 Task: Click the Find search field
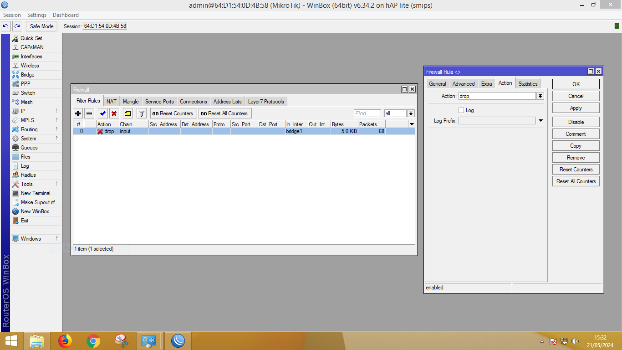coord(367,113)
